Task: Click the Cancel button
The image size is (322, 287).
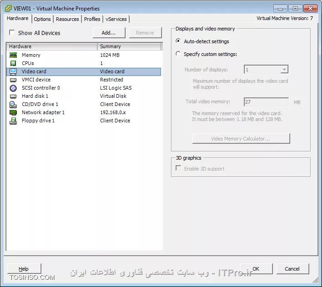Action: click(x=292, y=269)
